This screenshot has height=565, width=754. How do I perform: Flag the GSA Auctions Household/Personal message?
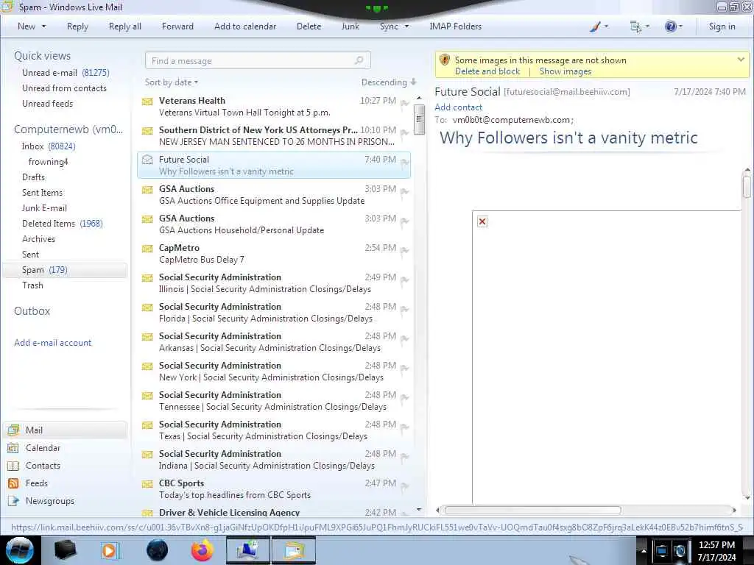pyautogui.click(x=404, y=221)
